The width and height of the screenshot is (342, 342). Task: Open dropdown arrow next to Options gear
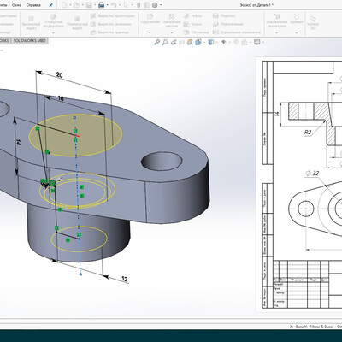tap(161, 5)
